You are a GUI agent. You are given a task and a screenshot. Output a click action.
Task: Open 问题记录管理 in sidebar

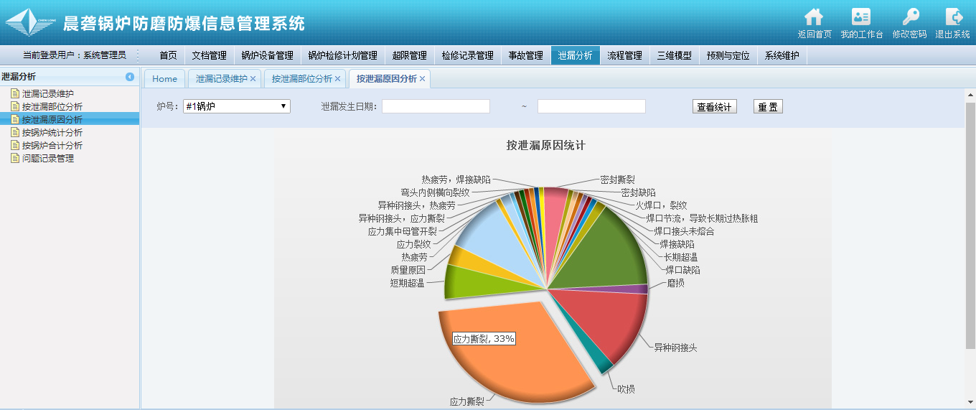point(47,159)
